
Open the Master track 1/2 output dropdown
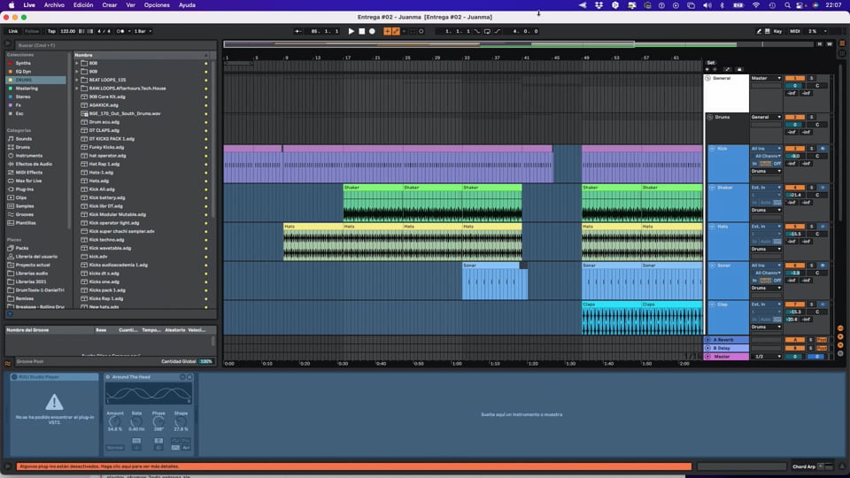pos(766,357)
